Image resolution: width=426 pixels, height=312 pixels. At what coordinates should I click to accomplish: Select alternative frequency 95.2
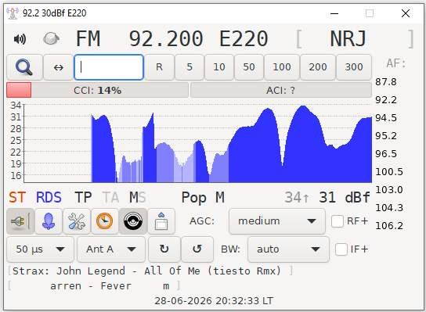[386, 136]
